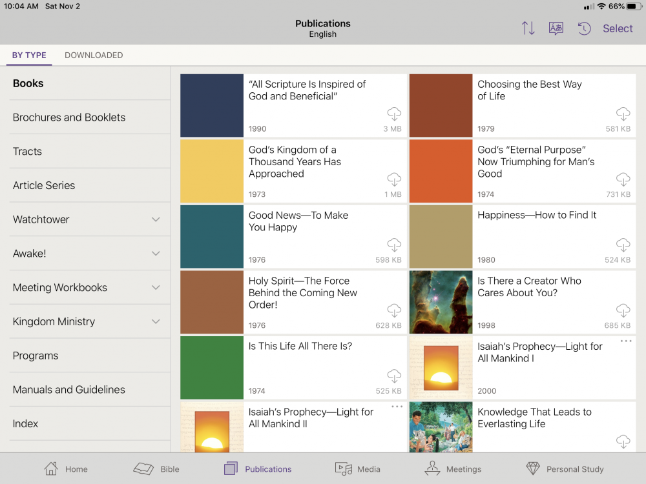Download "Choosing the Best Way of Life" cloud icon
Screen dimensions: 646x484
(623, 114)
